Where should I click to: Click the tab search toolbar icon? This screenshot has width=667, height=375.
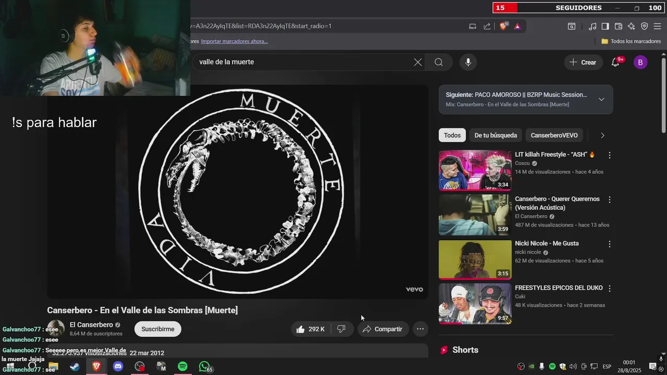click(572, 26)
